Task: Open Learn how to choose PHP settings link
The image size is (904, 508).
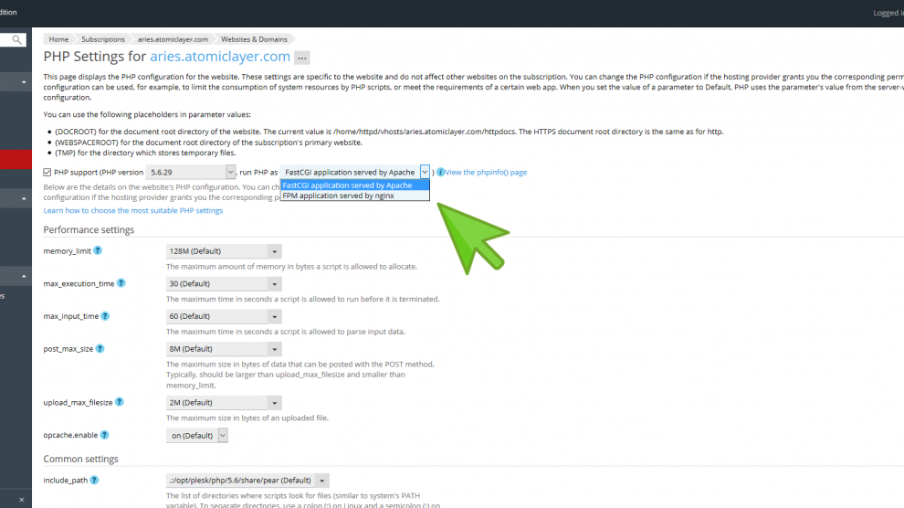Action: [133, 210]
